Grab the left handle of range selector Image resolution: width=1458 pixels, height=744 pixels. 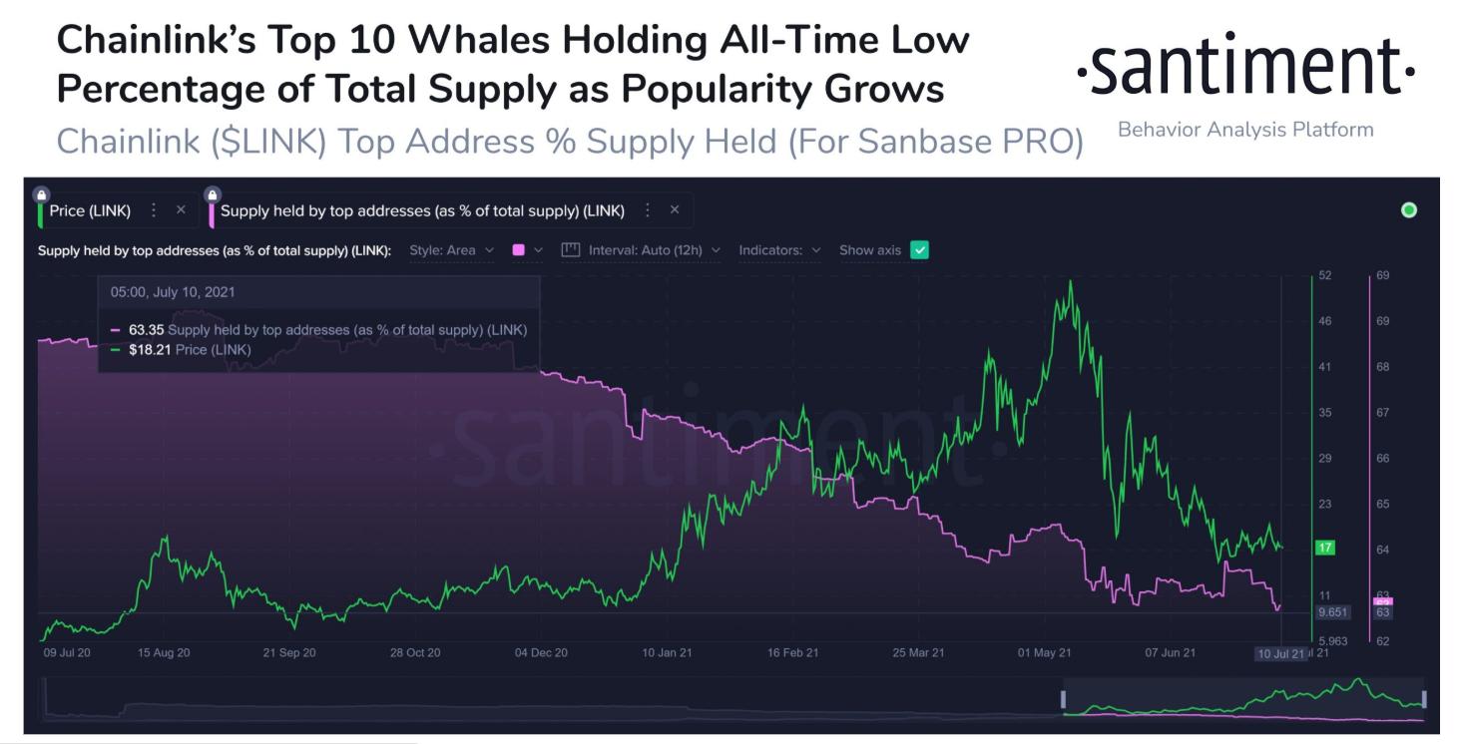(x=1064, y=698)
